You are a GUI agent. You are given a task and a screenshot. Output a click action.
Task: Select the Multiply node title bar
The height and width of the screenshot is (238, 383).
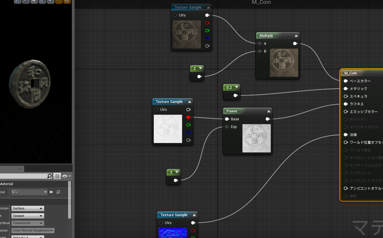[x=278, y=36]
